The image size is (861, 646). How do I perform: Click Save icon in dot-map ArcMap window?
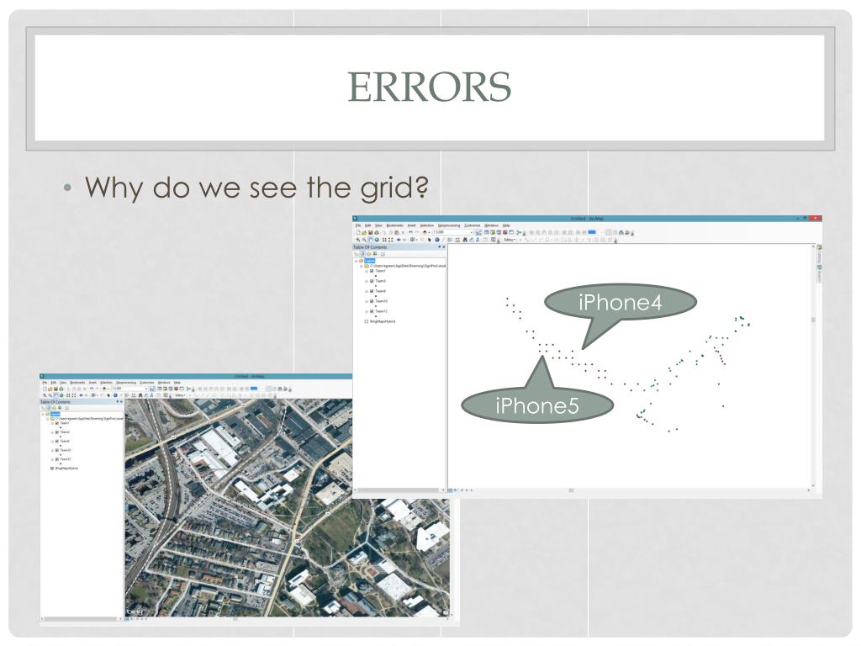(x=370, y=232)
